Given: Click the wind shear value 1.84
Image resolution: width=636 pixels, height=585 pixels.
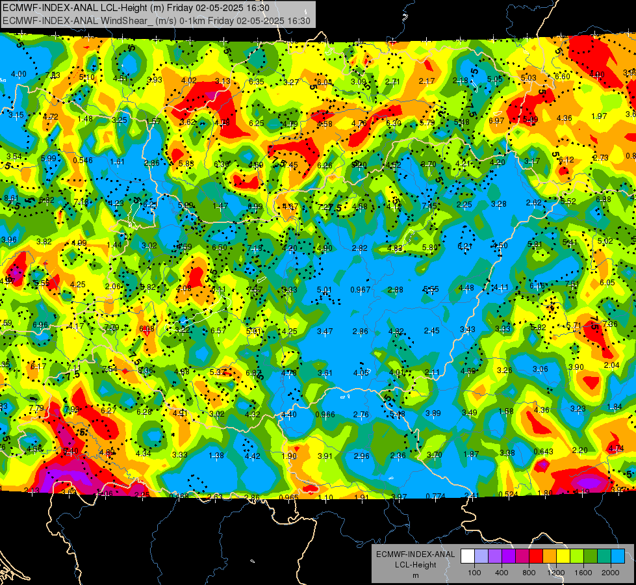Looking at the screenshot, I should coord(615,407).
